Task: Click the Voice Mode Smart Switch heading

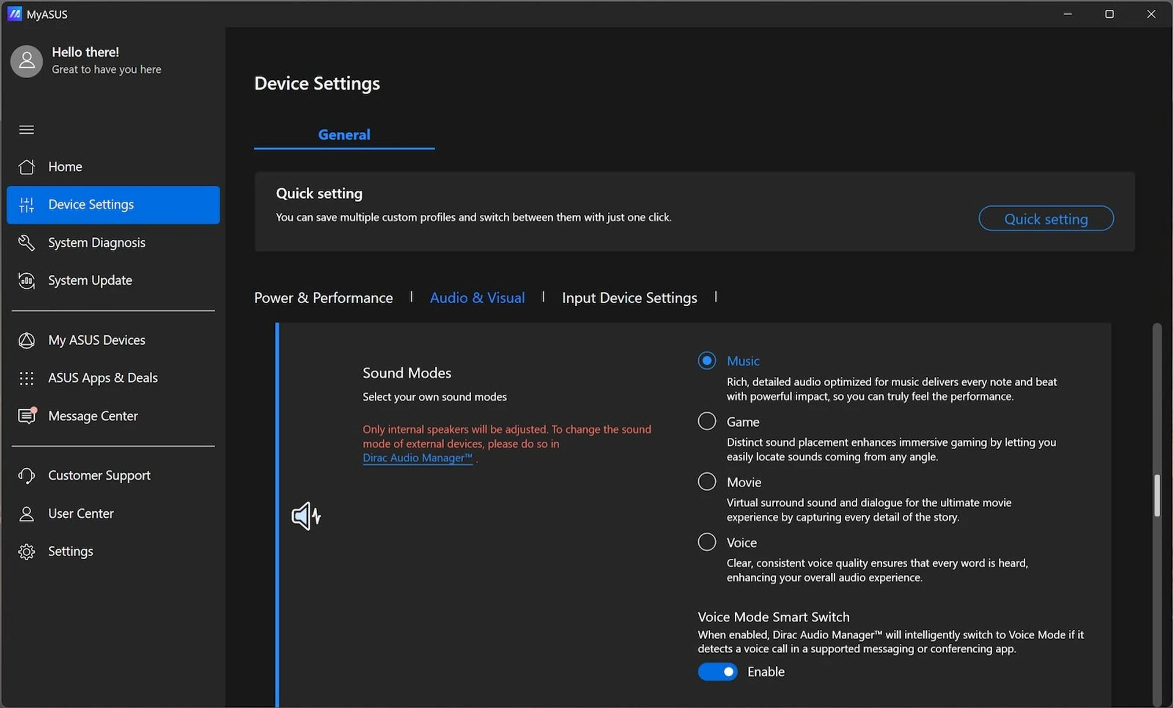Action: 773,617
